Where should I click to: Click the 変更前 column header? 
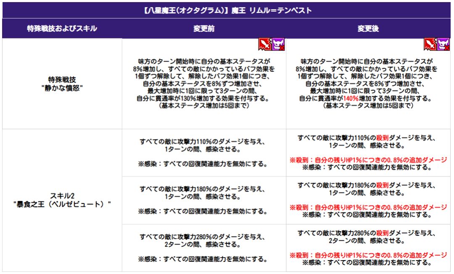tap(204, 28)
